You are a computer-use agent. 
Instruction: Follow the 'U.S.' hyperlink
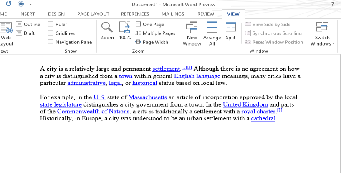point(100,97)
